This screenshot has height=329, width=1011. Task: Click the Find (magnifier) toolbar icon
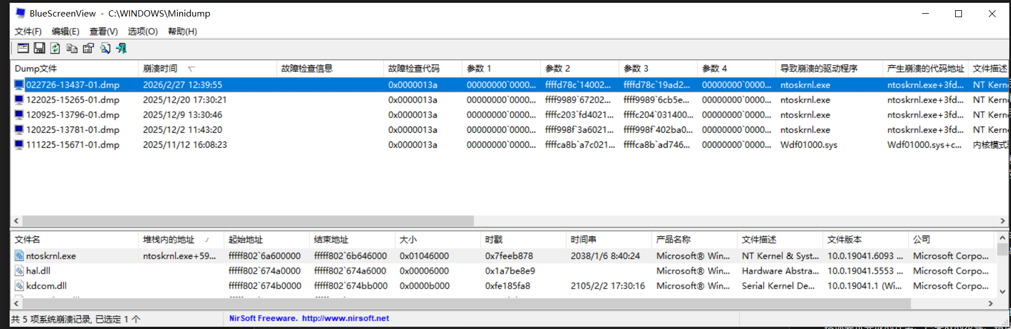pyautogui.click(x=105, y=48)
